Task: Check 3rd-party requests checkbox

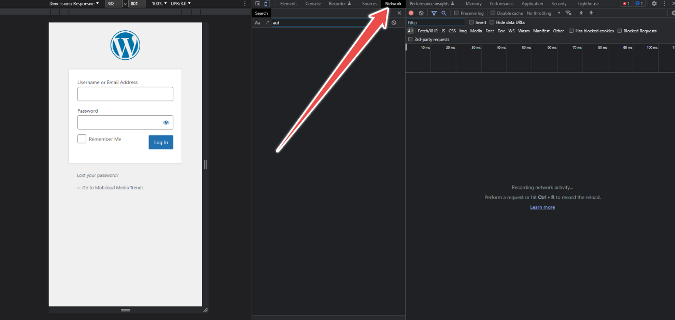Action: tap(410, 39)
